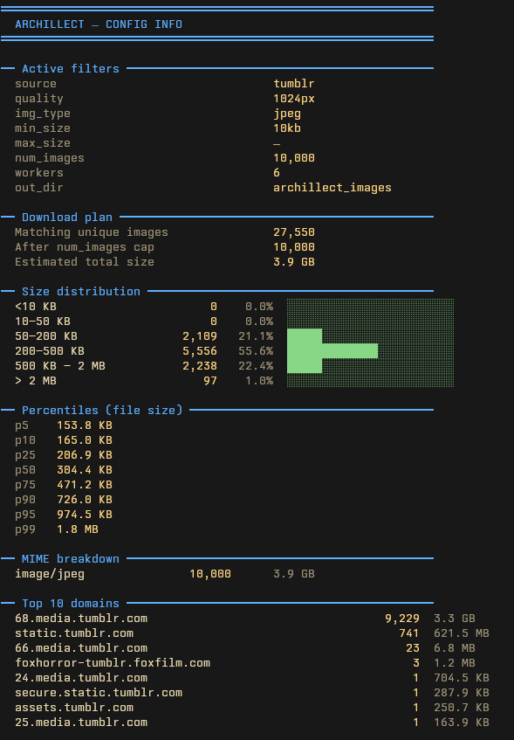Select the MIME breakdown section header
The image size is (514, 740).
pos(71,559)
